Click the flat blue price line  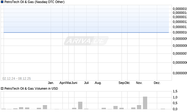click(x=86, y=32)
